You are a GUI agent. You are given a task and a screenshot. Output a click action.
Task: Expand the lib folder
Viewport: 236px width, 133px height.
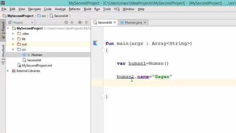click(13, 39)
